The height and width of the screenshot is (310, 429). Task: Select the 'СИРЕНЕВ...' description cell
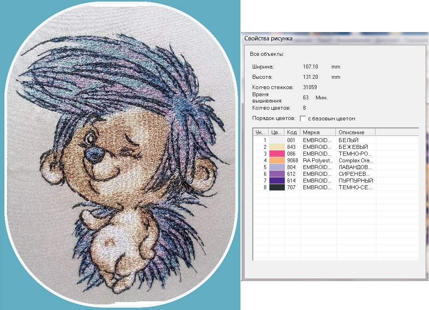pyautogui.click(x=354, y=174)
